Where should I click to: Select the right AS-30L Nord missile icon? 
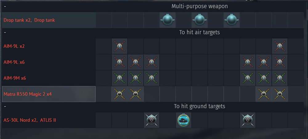click(x=248, y=120)
